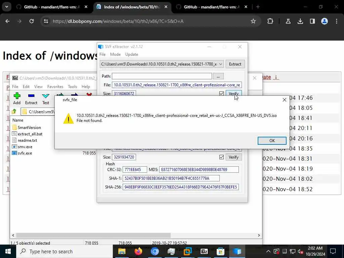
Task: Click the lower Verify button
Action: (233, 157)
